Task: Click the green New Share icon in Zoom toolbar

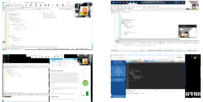Action: [57, 5]
